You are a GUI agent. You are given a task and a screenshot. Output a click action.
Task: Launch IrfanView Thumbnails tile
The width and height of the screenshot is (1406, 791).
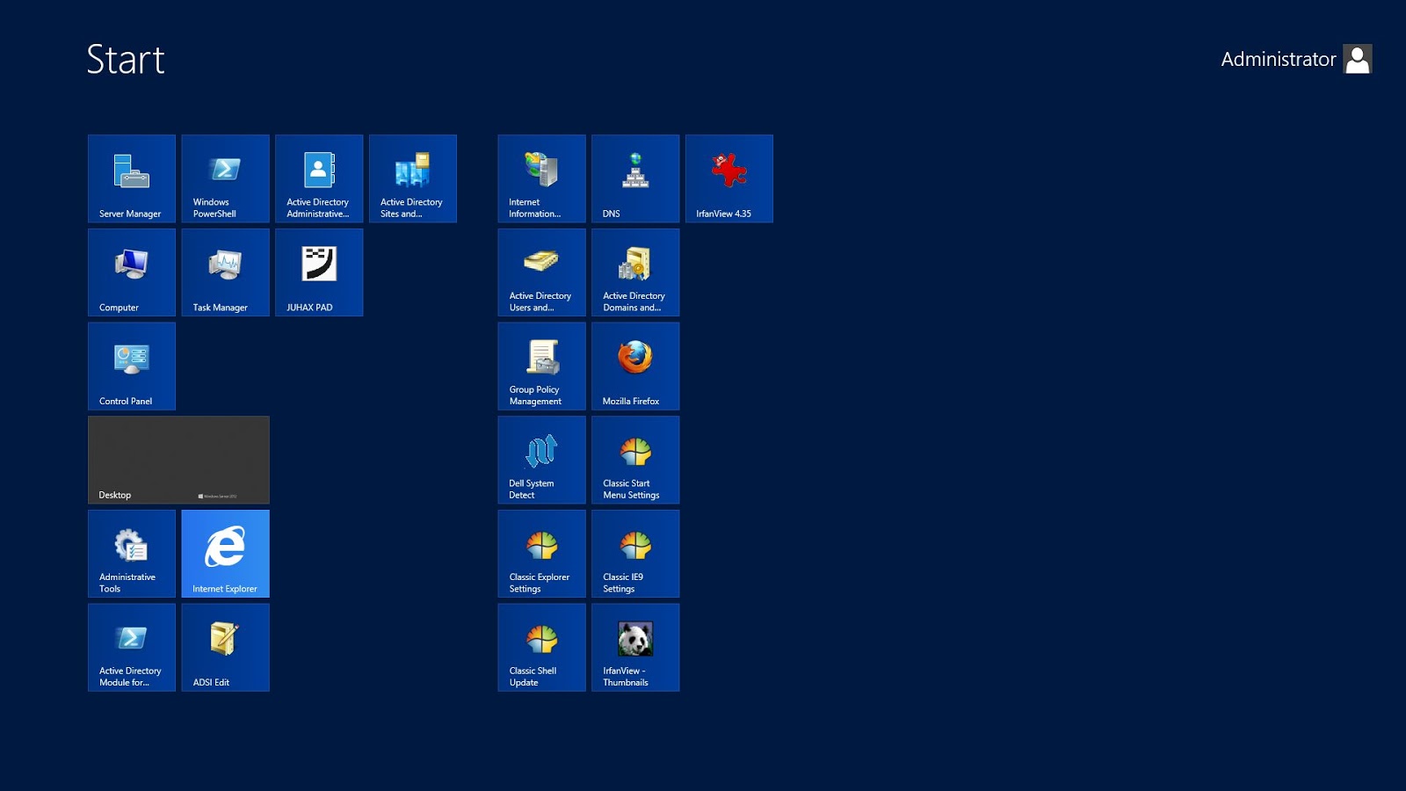click(635, 648)
